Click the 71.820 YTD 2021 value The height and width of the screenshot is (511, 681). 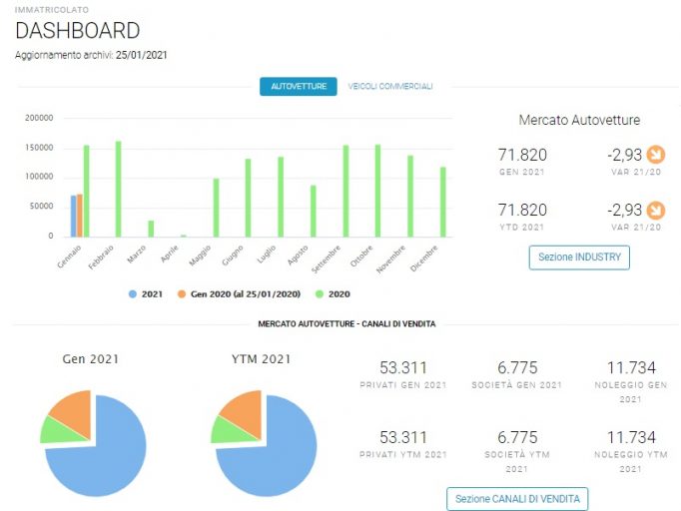click(522, 210)
